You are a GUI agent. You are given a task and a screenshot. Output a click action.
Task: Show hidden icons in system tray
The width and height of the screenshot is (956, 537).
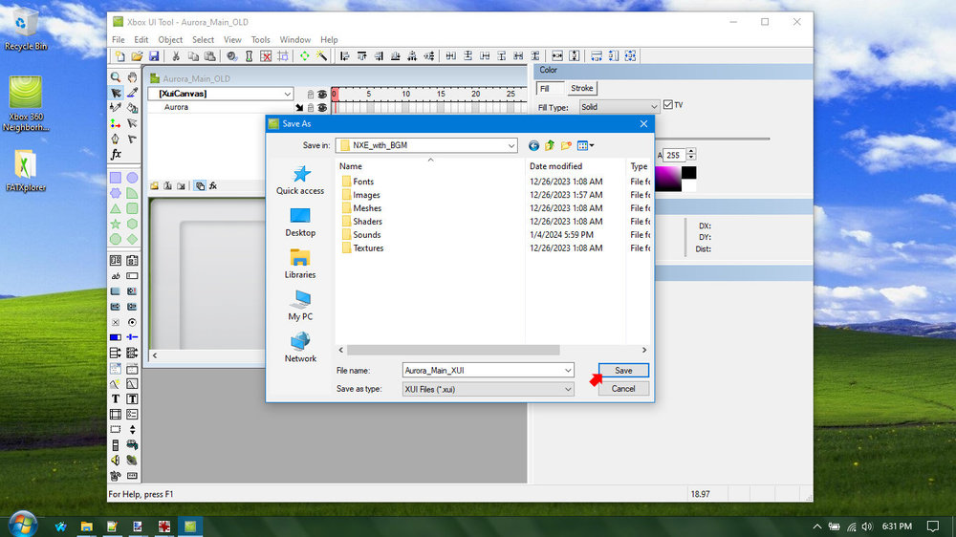(817, 526)
